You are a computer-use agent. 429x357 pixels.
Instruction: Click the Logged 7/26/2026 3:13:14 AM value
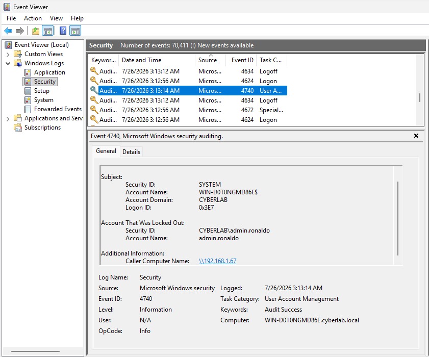(293, 288)
